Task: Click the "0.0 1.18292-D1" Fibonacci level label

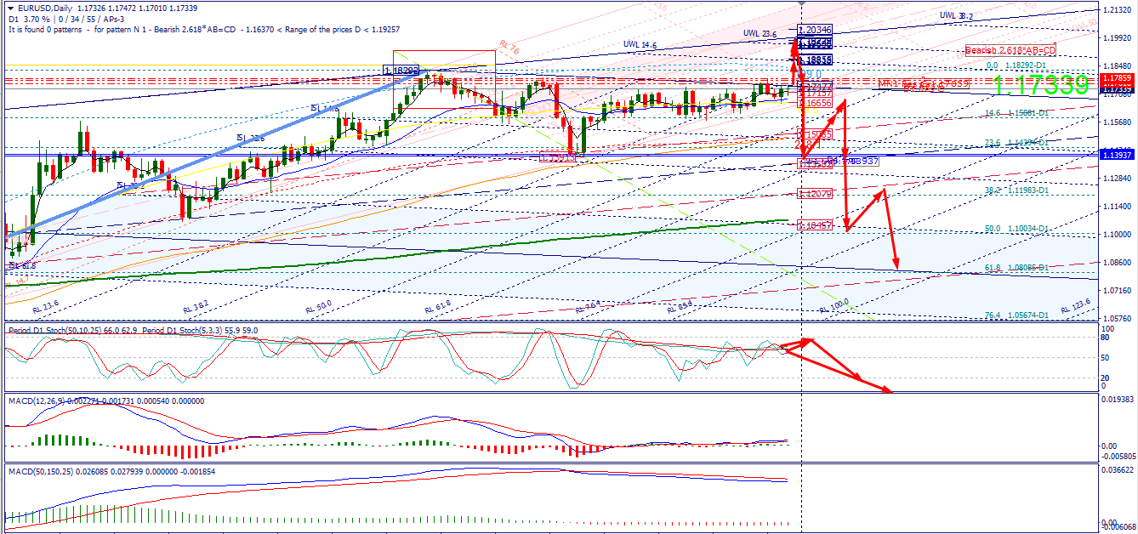Action: pos(1015,65)
